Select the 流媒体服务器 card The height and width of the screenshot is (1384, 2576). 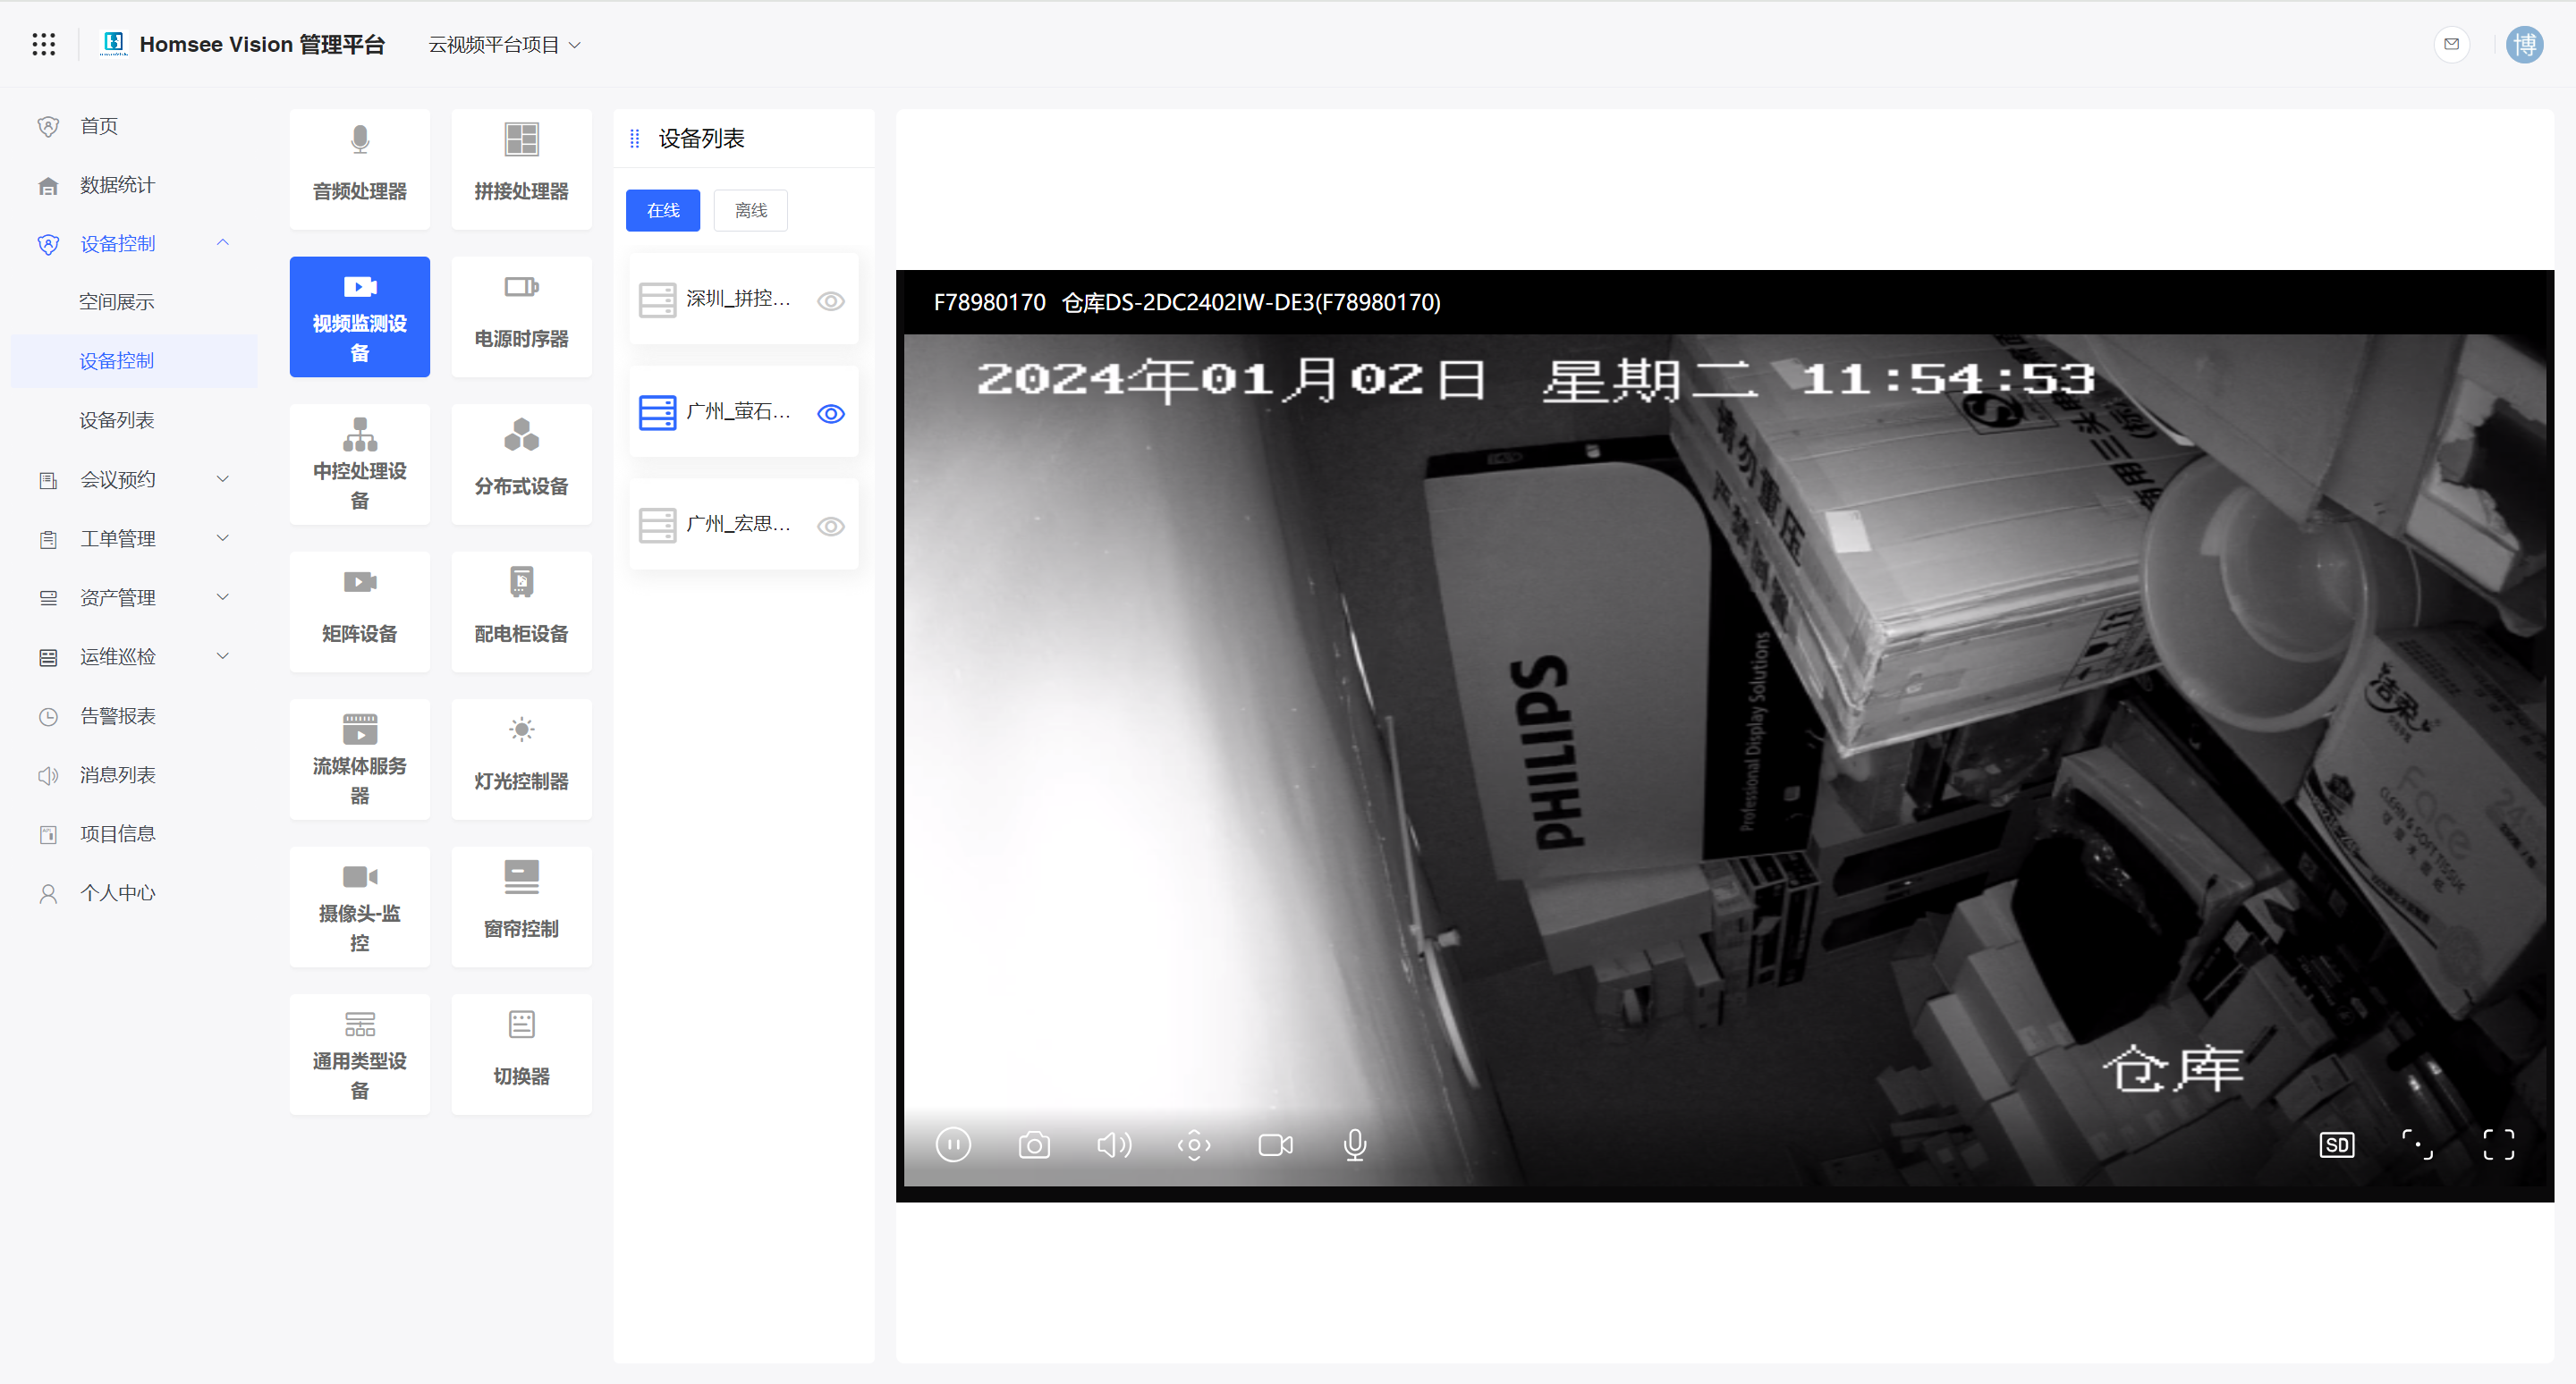360,759
